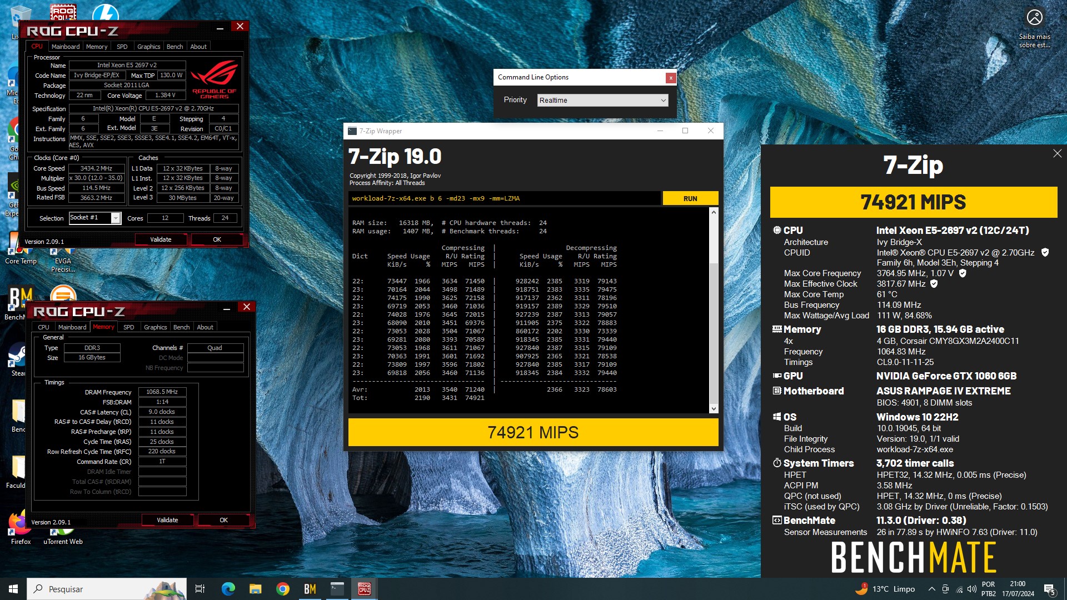Switch to Graphics tab in lower CPU-Z window

pos(155,327)
